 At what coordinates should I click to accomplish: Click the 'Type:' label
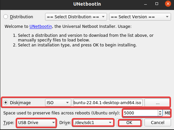coord(9,123)
